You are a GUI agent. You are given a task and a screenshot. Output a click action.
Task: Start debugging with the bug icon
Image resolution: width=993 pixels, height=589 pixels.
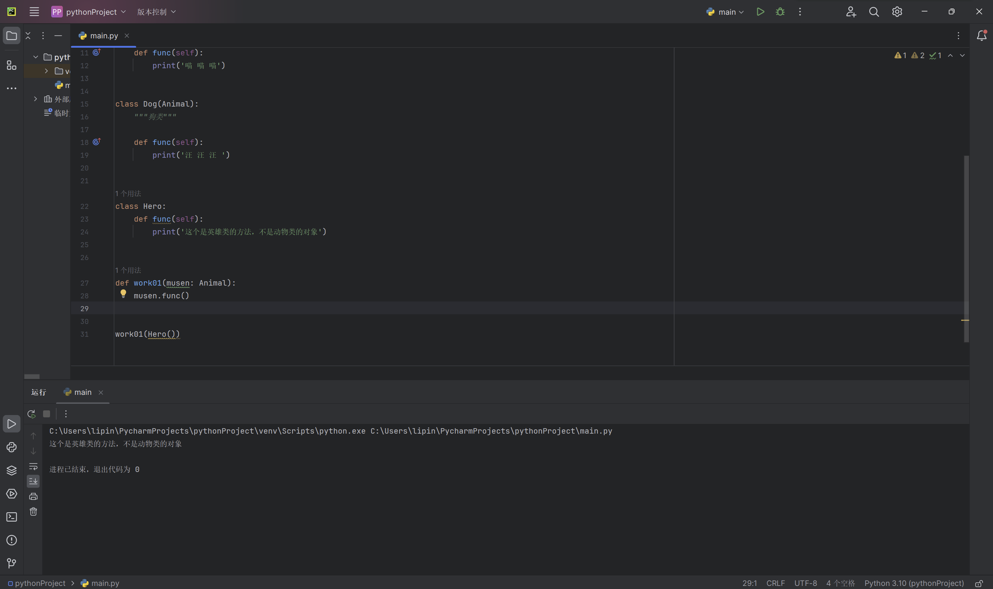click(780, 12)
